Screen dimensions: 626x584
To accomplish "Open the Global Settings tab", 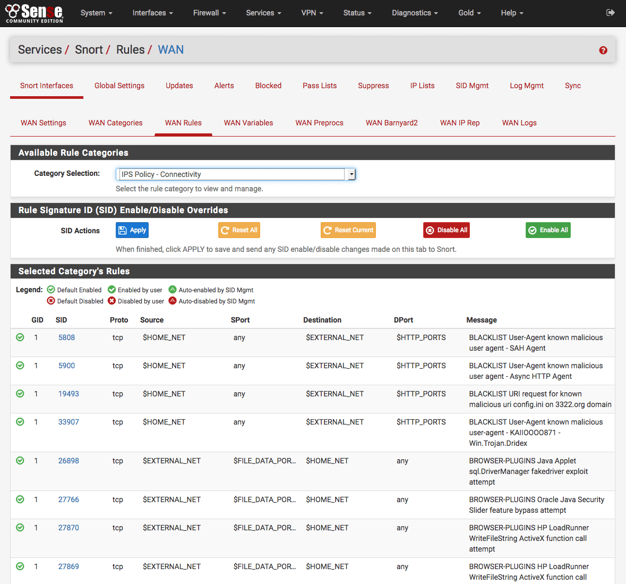I will point(119,86).
